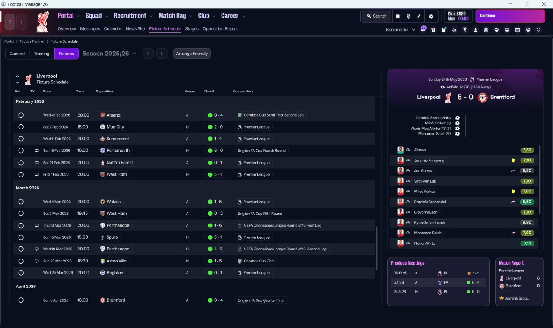553x328 pixels.
Task: Select the Aston Villa fixture radio button
Action: tap(21, 261)
